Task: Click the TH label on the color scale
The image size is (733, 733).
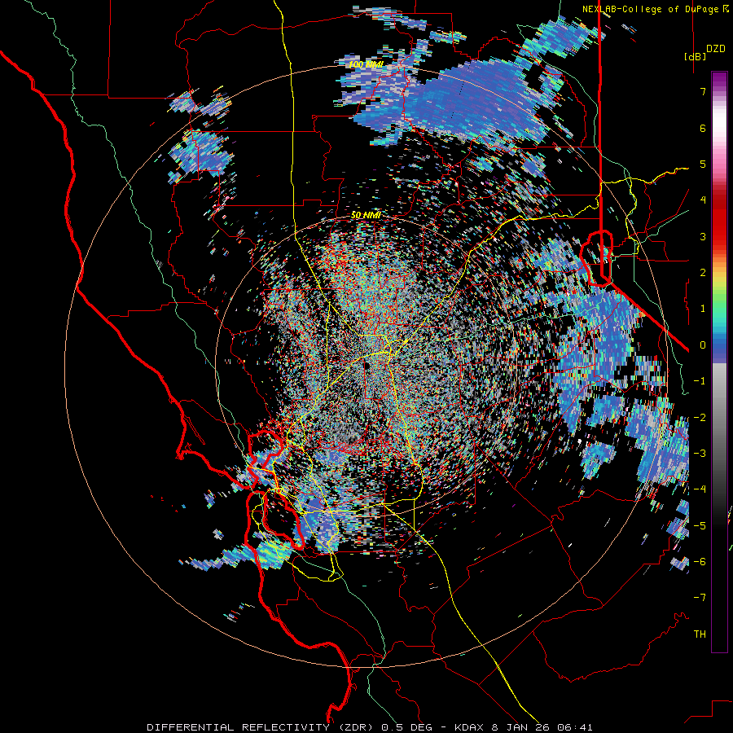Action: tap(700, 634)
